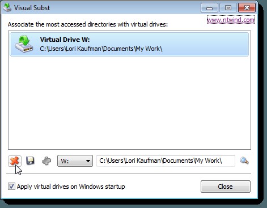Screen dimensions: 267x208
Task: Maximize the Visual Subst window
Action: [228, 8]
